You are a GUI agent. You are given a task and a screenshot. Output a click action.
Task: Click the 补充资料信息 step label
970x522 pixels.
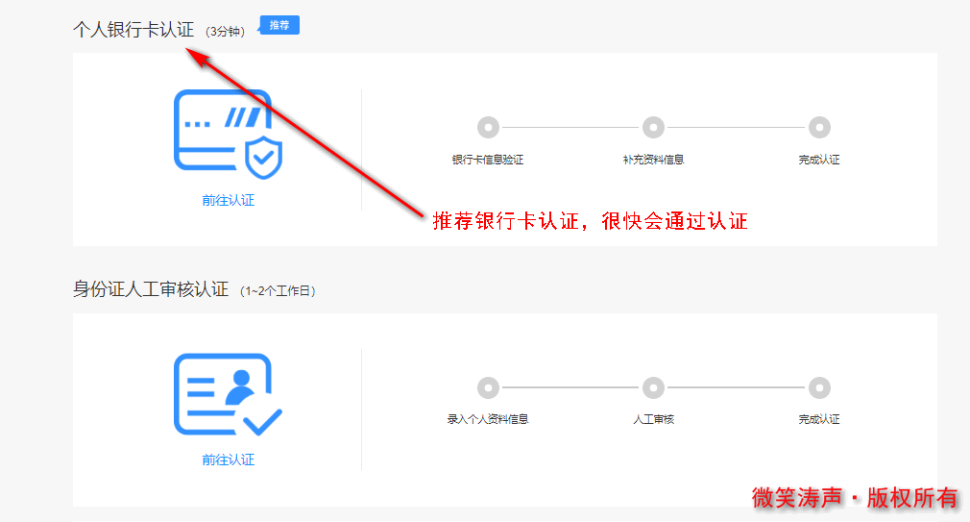point(653,160)
